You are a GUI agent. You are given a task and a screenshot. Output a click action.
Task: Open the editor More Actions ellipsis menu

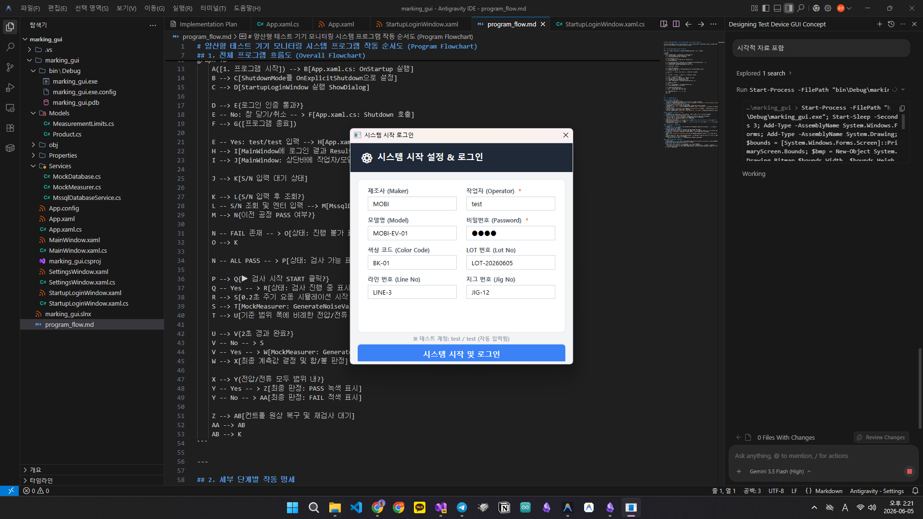(713, 24)
